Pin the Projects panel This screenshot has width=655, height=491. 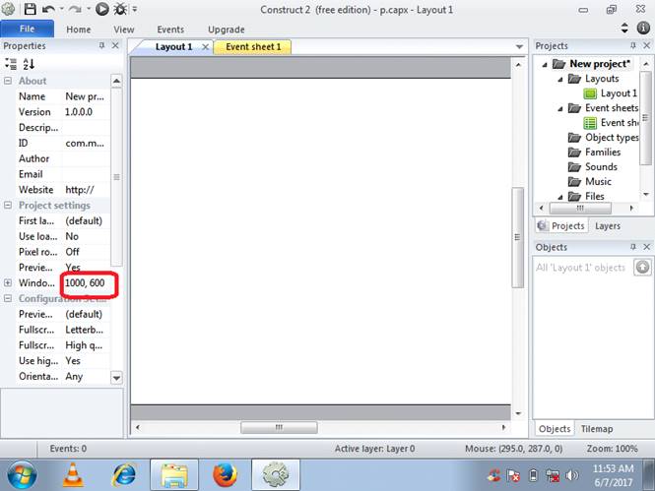(633, 45)
